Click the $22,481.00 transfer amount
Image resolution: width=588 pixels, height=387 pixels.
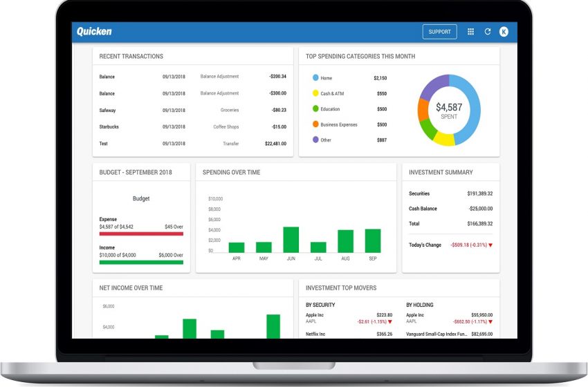coord(275,144)
